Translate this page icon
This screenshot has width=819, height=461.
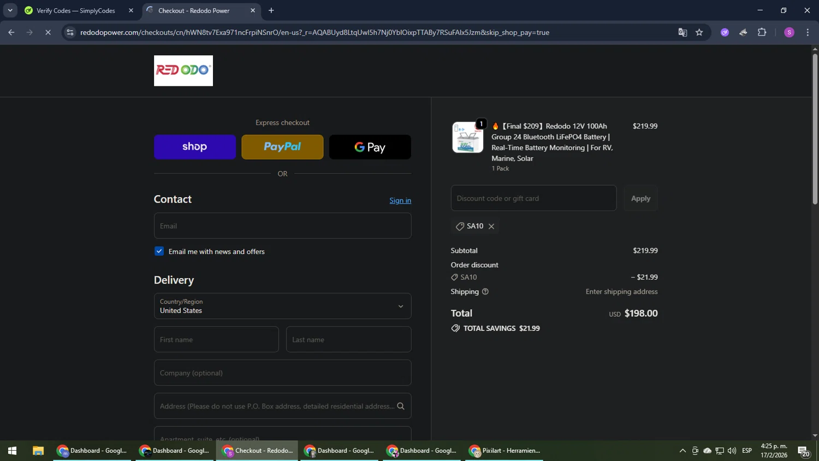coord(682,32)
